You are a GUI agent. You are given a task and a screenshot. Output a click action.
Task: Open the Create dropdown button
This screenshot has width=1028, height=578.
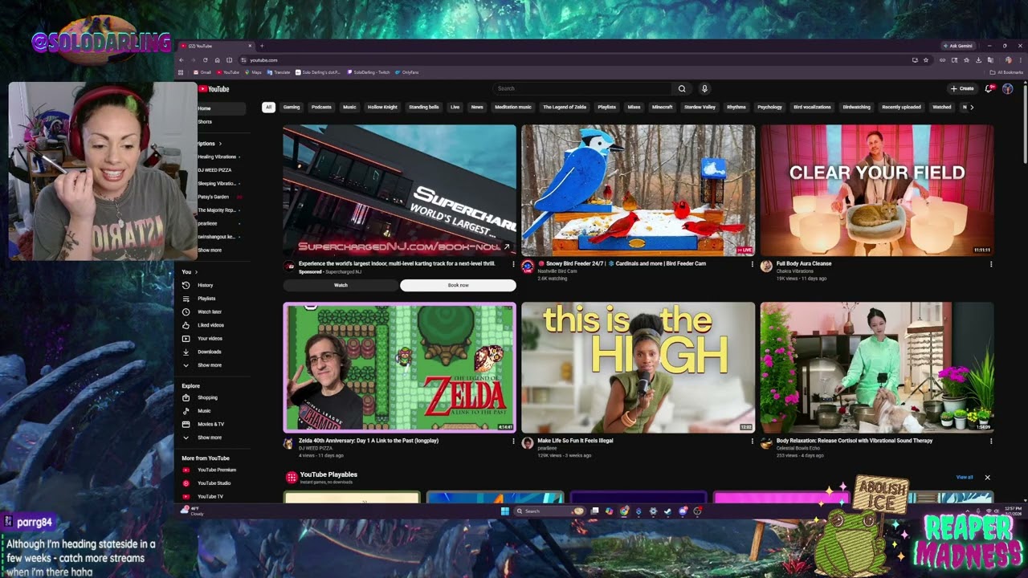[962, 88]
